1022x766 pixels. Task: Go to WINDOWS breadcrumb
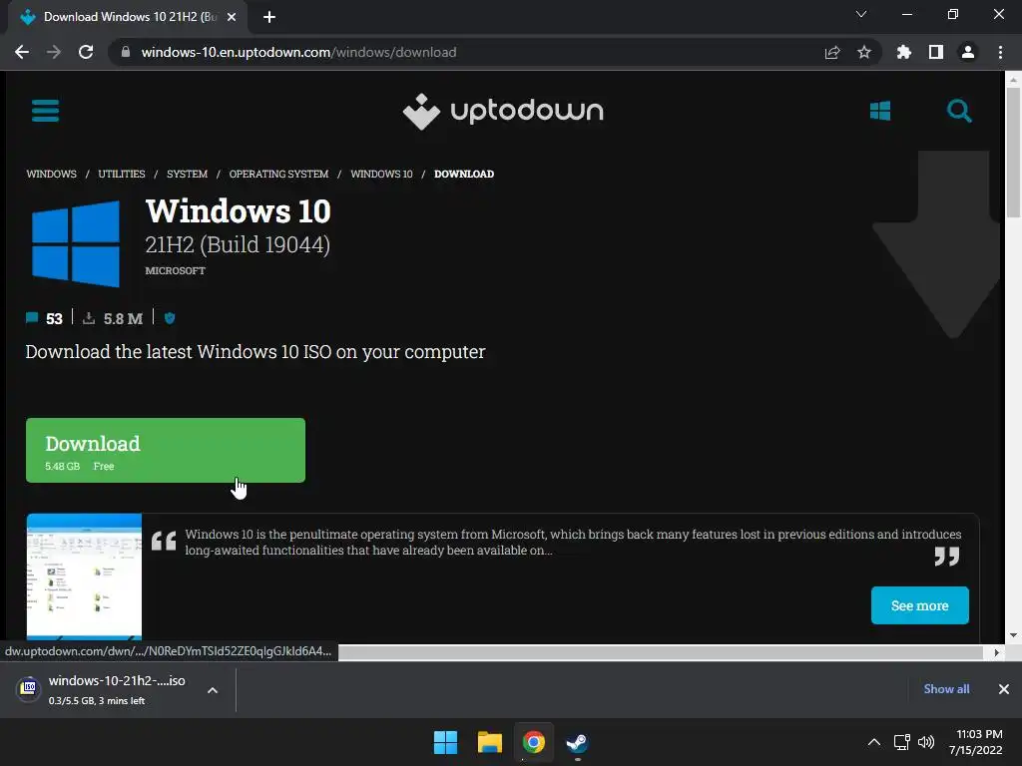[x=52, y=174]
